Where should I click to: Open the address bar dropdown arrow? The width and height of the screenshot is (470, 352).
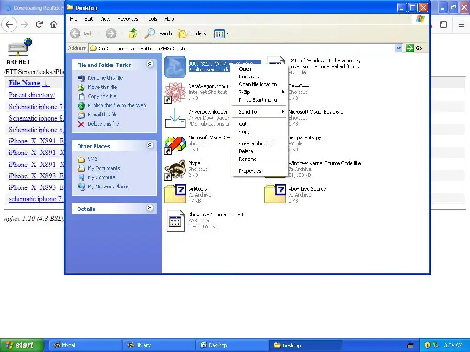point(398,48)
